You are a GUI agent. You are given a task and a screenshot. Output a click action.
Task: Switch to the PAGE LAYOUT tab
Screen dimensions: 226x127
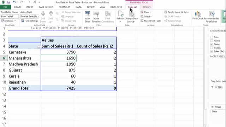tap(46, 7)
